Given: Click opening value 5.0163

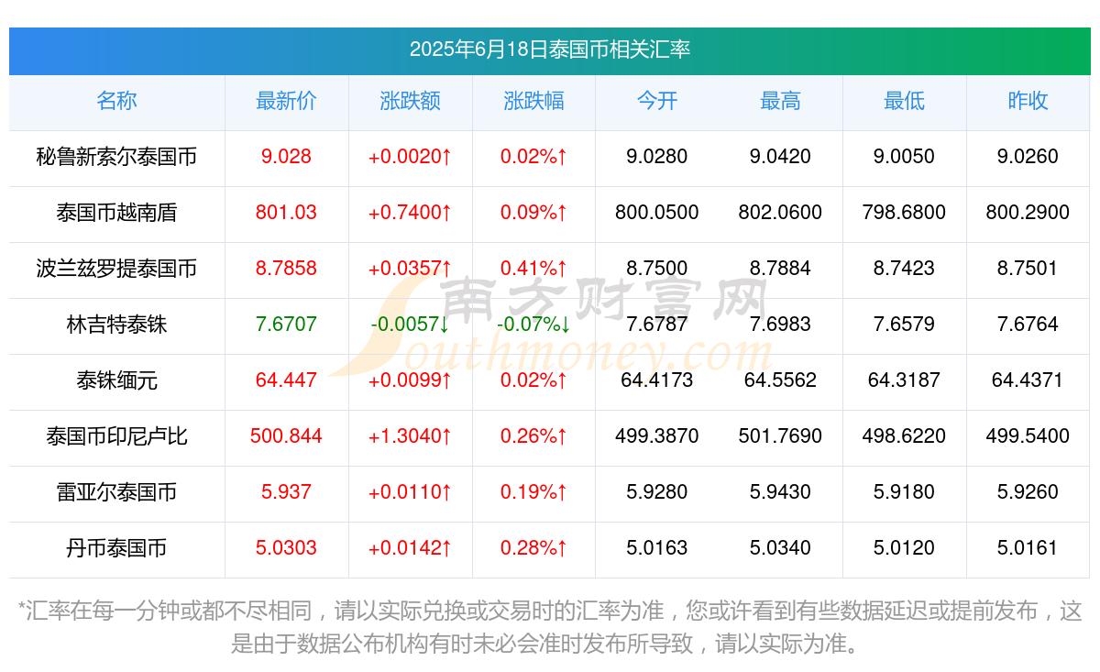Looking at the screenshot, I should pyautogui.click(x=657, y=548).
